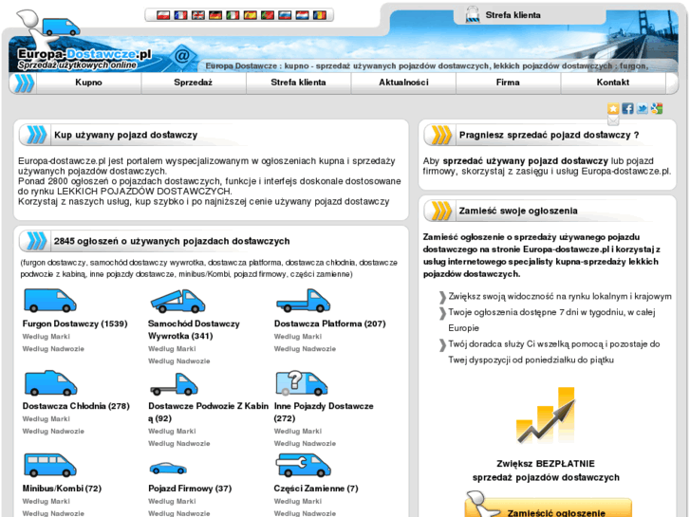Open Dostawcza Platforma (207) listings
690x517 pixels.
click(329, 323)
